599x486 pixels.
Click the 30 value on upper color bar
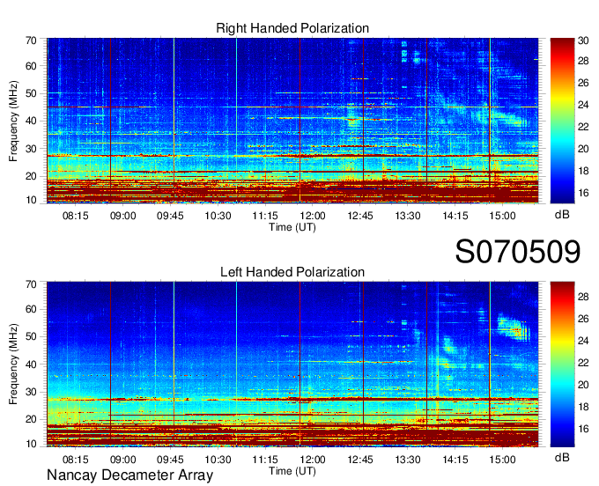pyautogui.click(x=583, y=40)
